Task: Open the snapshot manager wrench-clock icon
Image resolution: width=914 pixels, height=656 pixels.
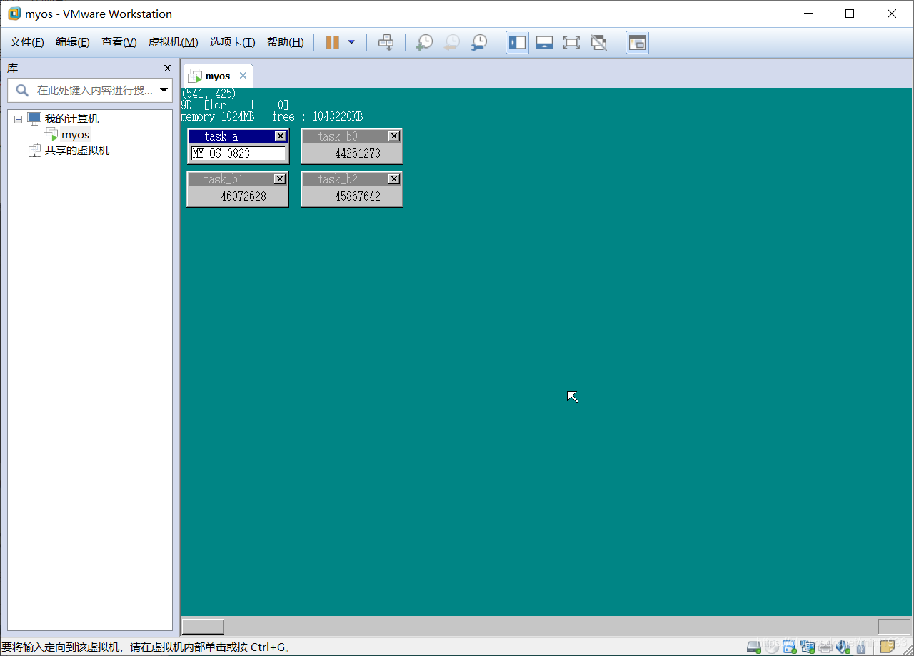Action: [479, 43]
